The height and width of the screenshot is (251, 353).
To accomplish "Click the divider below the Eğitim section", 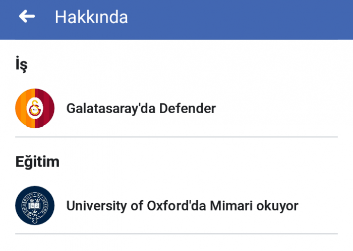I will click(177, 234).
